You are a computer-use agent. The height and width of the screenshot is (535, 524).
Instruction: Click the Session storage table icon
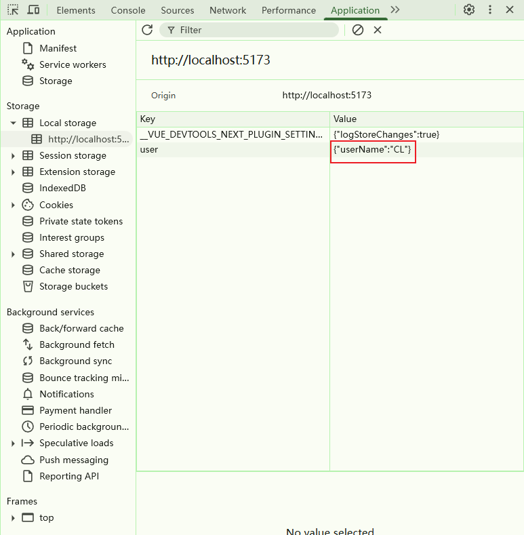point(28,155)
